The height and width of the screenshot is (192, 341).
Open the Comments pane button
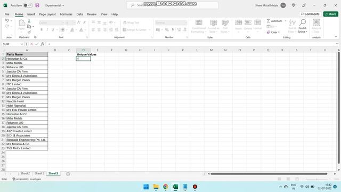point(310,14)
